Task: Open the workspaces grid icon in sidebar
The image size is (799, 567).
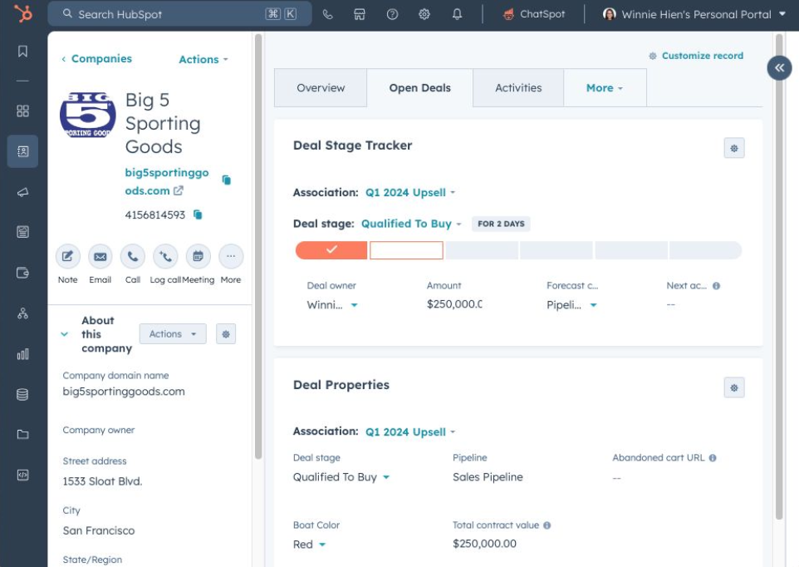Action: 22,111
